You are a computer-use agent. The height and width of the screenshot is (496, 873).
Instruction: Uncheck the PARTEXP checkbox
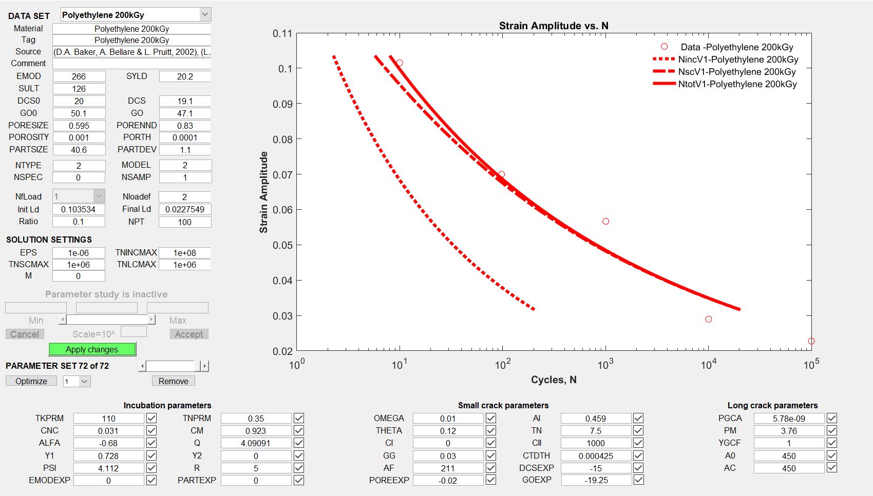tap(299, 480)
